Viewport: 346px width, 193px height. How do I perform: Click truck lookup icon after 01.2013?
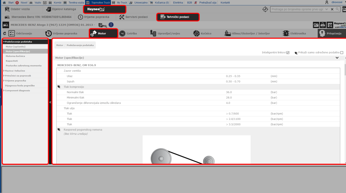(102, 25)
